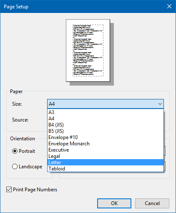Pick Executive paper size
176x213 pixels.
coord(106,150)
